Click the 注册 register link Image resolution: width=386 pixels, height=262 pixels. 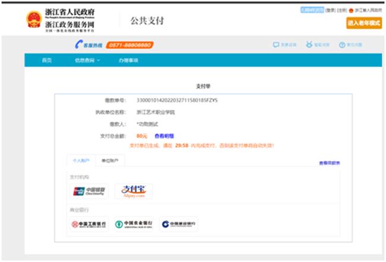(343, 10)
